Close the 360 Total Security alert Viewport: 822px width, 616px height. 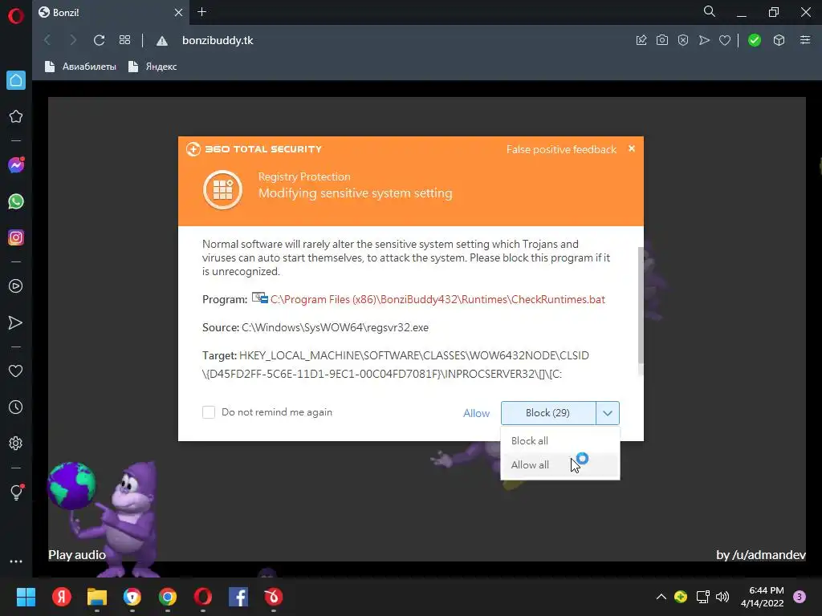pyautogui.click(x=632, y=148)
